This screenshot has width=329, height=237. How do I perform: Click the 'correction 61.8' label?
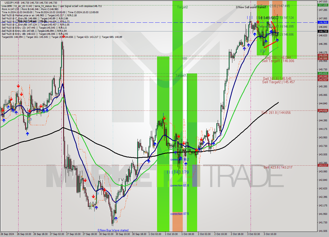pyautogui.click(x=179, y=185)
